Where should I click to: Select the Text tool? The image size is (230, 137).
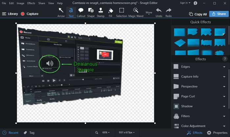(x=71, y=12)
